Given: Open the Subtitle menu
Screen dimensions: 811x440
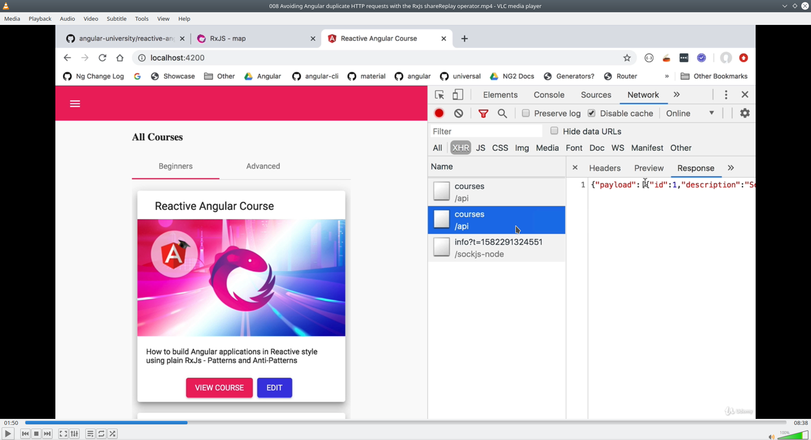Looking at the screenshot, I should [117, 19].
